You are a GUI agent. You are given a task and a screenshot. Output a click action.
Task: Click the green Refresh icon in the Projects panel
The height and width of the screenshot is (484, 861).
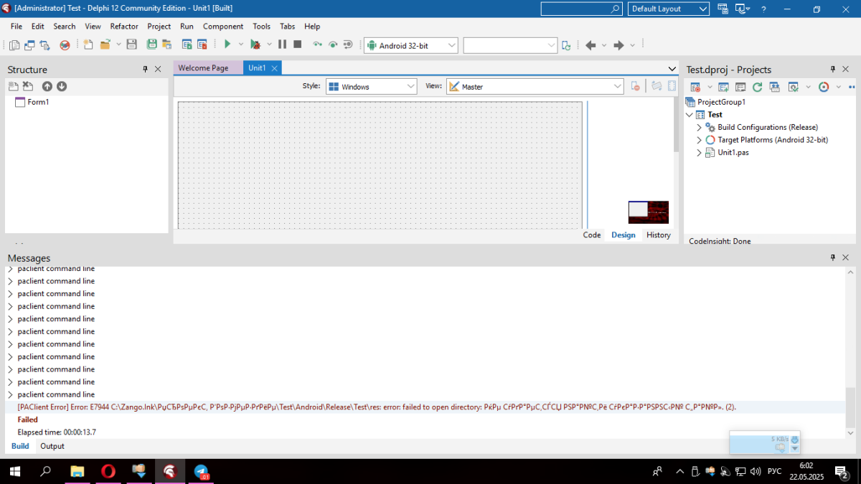point(757,87)
